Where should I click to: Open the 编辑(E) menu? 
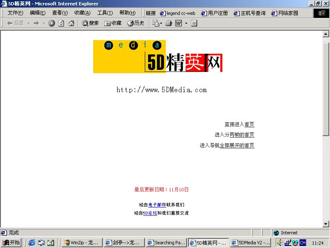tap(38, 13)
